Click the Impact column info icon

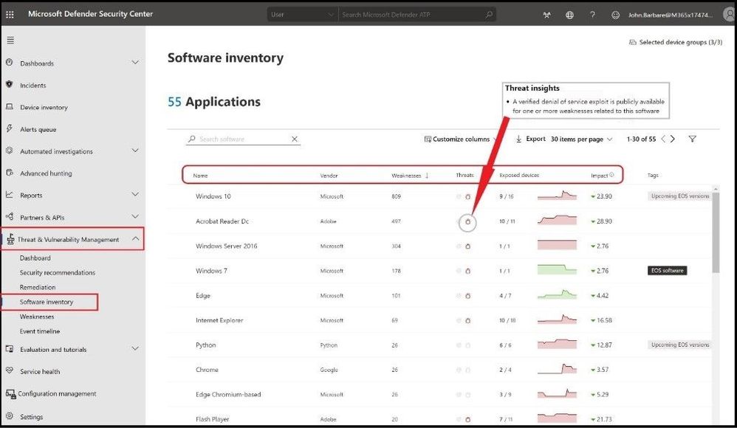tap(611, 175)
